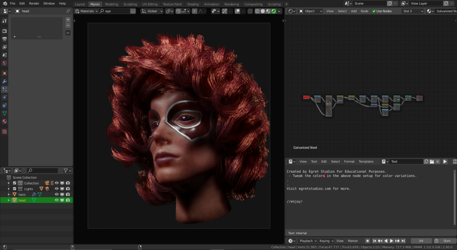457x250 pixels.
Task: Click the open text file folder icon
Action: tap(432, 161)
